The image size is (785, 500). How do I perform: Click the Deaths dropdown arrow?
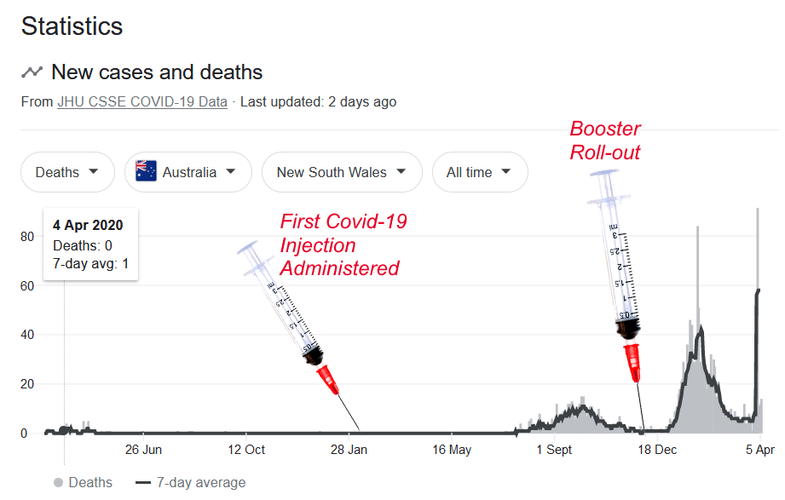point(93,172)
